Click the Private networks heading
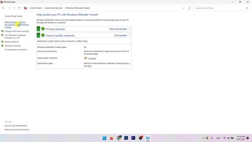252x142 pixels. tap(55, 29)
